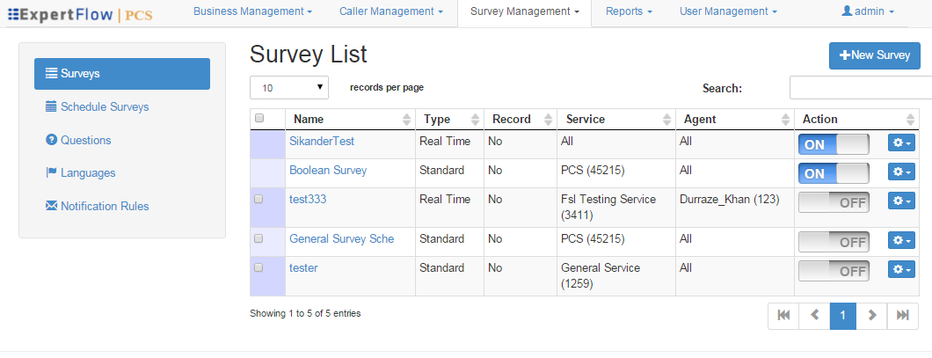Open gear actions for tester survey

pos(901,271)
